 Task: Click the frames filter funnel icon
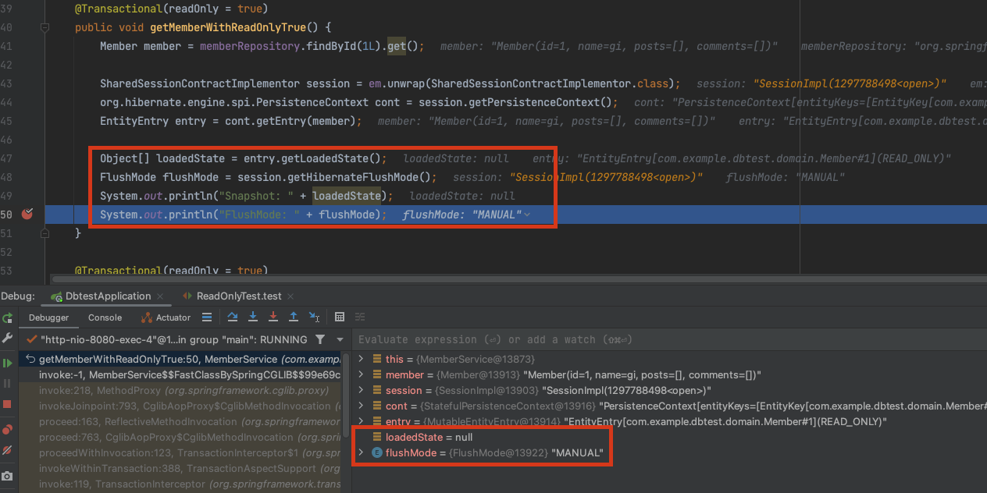[x=320, y=339]
